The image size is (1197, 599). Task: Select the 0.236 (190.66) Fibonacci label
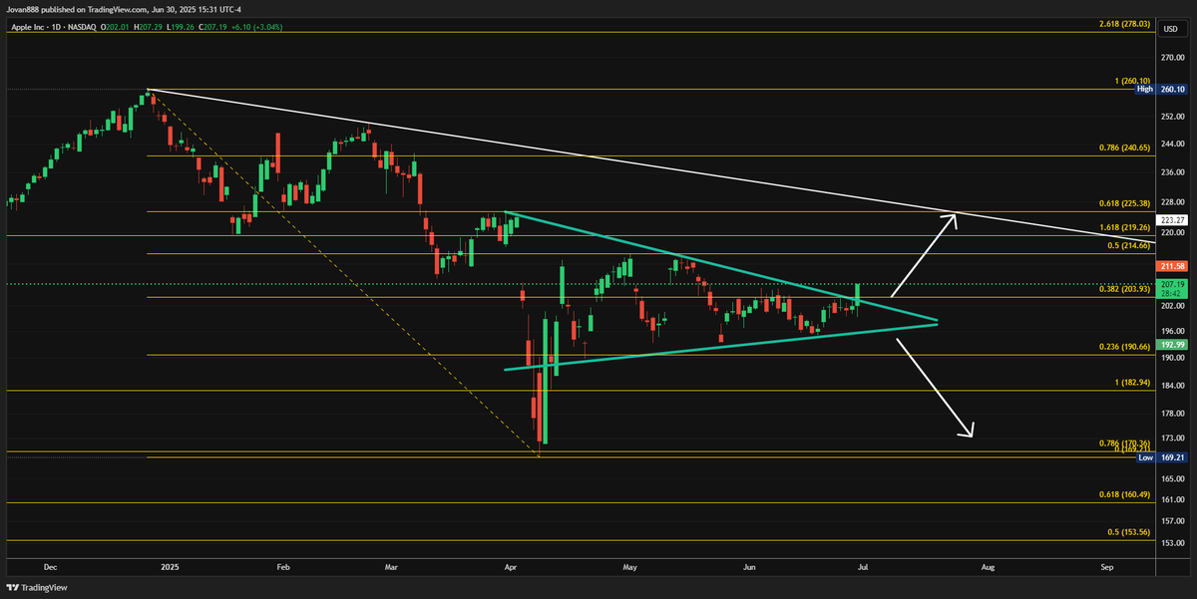click(1122, 345)
